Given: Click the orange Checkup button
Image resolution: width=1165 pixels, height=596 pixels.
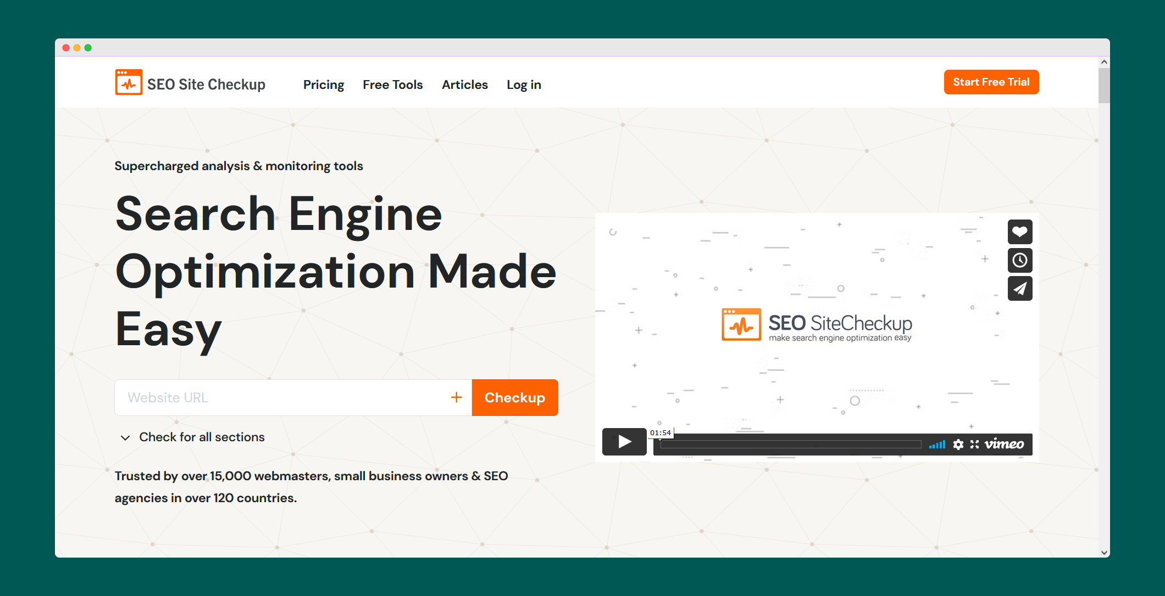Looking at the screenshot, I should coord(514,397).
